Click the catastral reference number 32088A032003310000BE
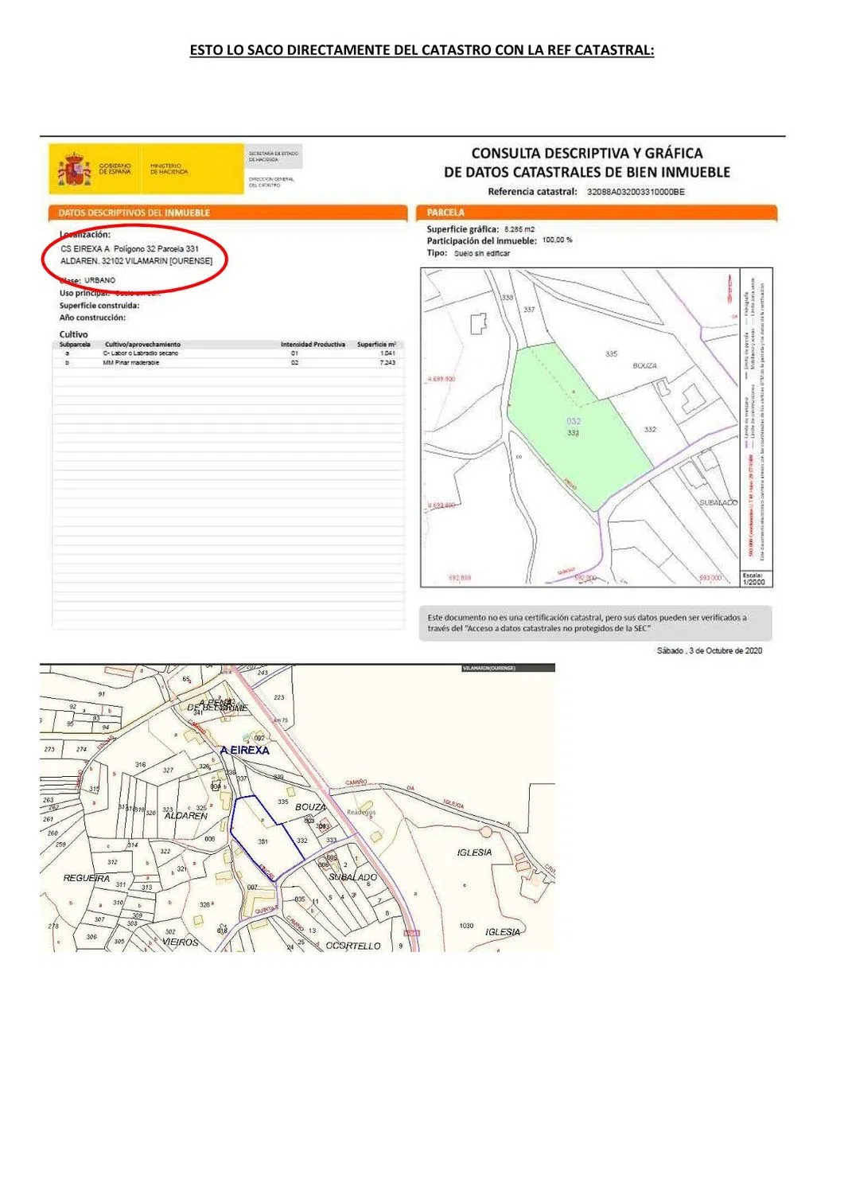This screenshot has height=1194, width=844. pyautogui.click(x=635, y=192)
